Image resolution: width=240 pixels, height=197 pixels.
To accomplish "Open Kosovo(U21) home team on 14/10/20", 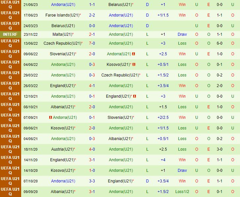I will [62, 170].
